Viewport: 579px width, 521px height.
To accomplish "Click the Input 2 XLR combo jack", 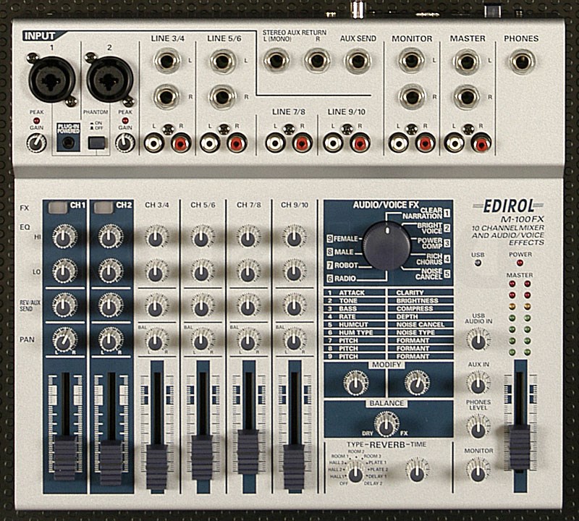I will tap(109, 79).
